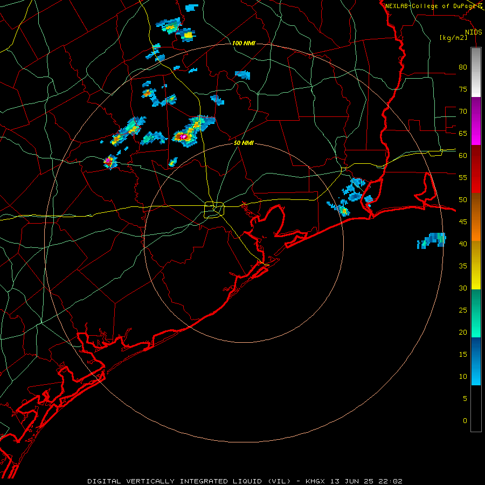Click the blue segment of color bar
The image size is (485, 485).
(476, 361)
